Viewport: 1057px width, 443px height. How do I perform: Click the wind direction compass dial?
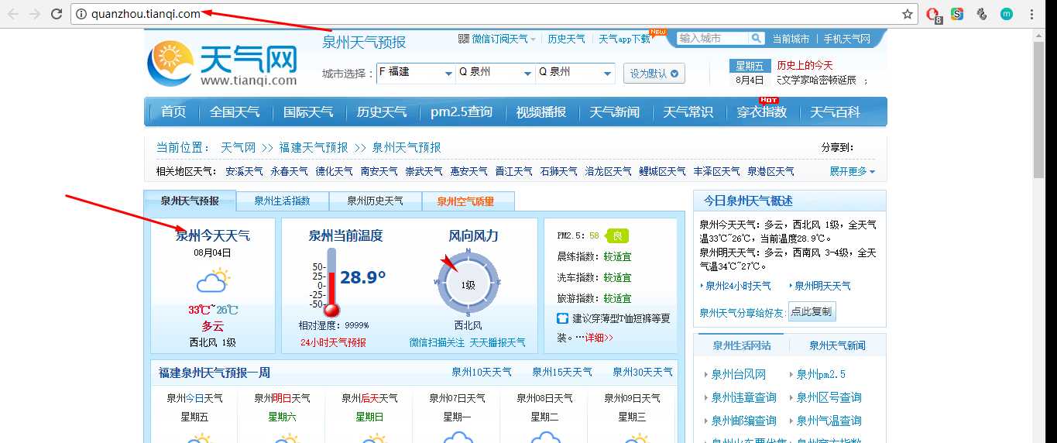click(468, 284)
